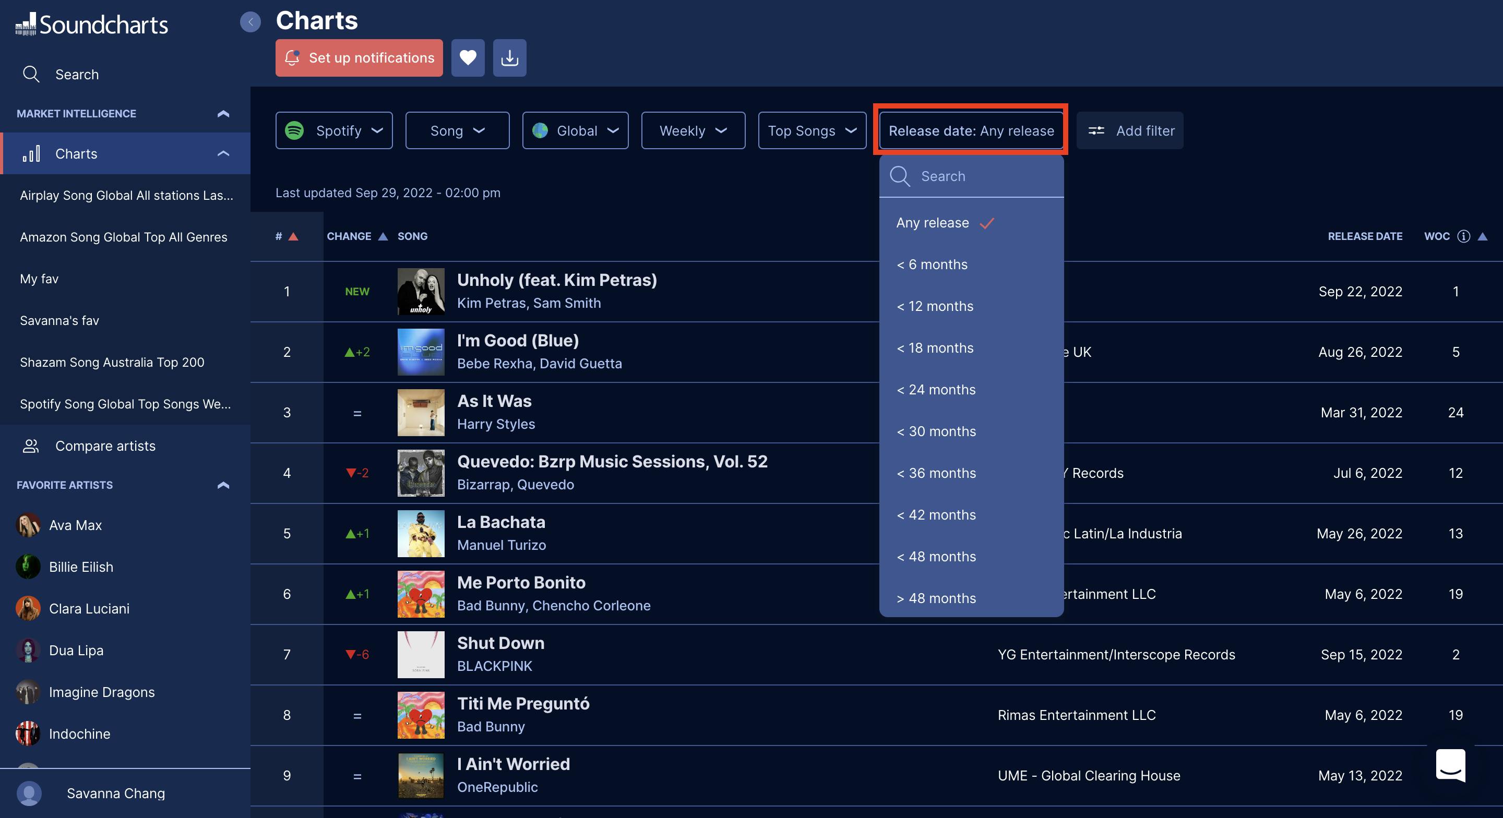Click Set up notifications button
1503x818 pixels.
(359, 58)
